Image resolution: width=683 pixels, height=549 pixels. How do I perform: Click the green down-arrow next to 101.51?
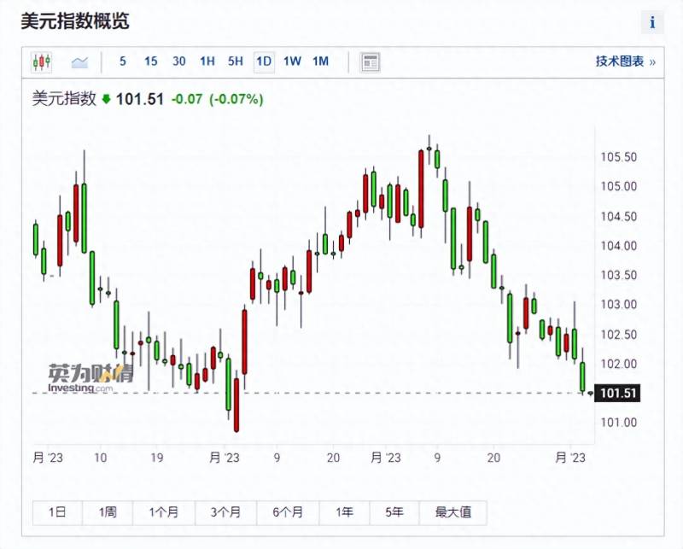pos(106,99)
